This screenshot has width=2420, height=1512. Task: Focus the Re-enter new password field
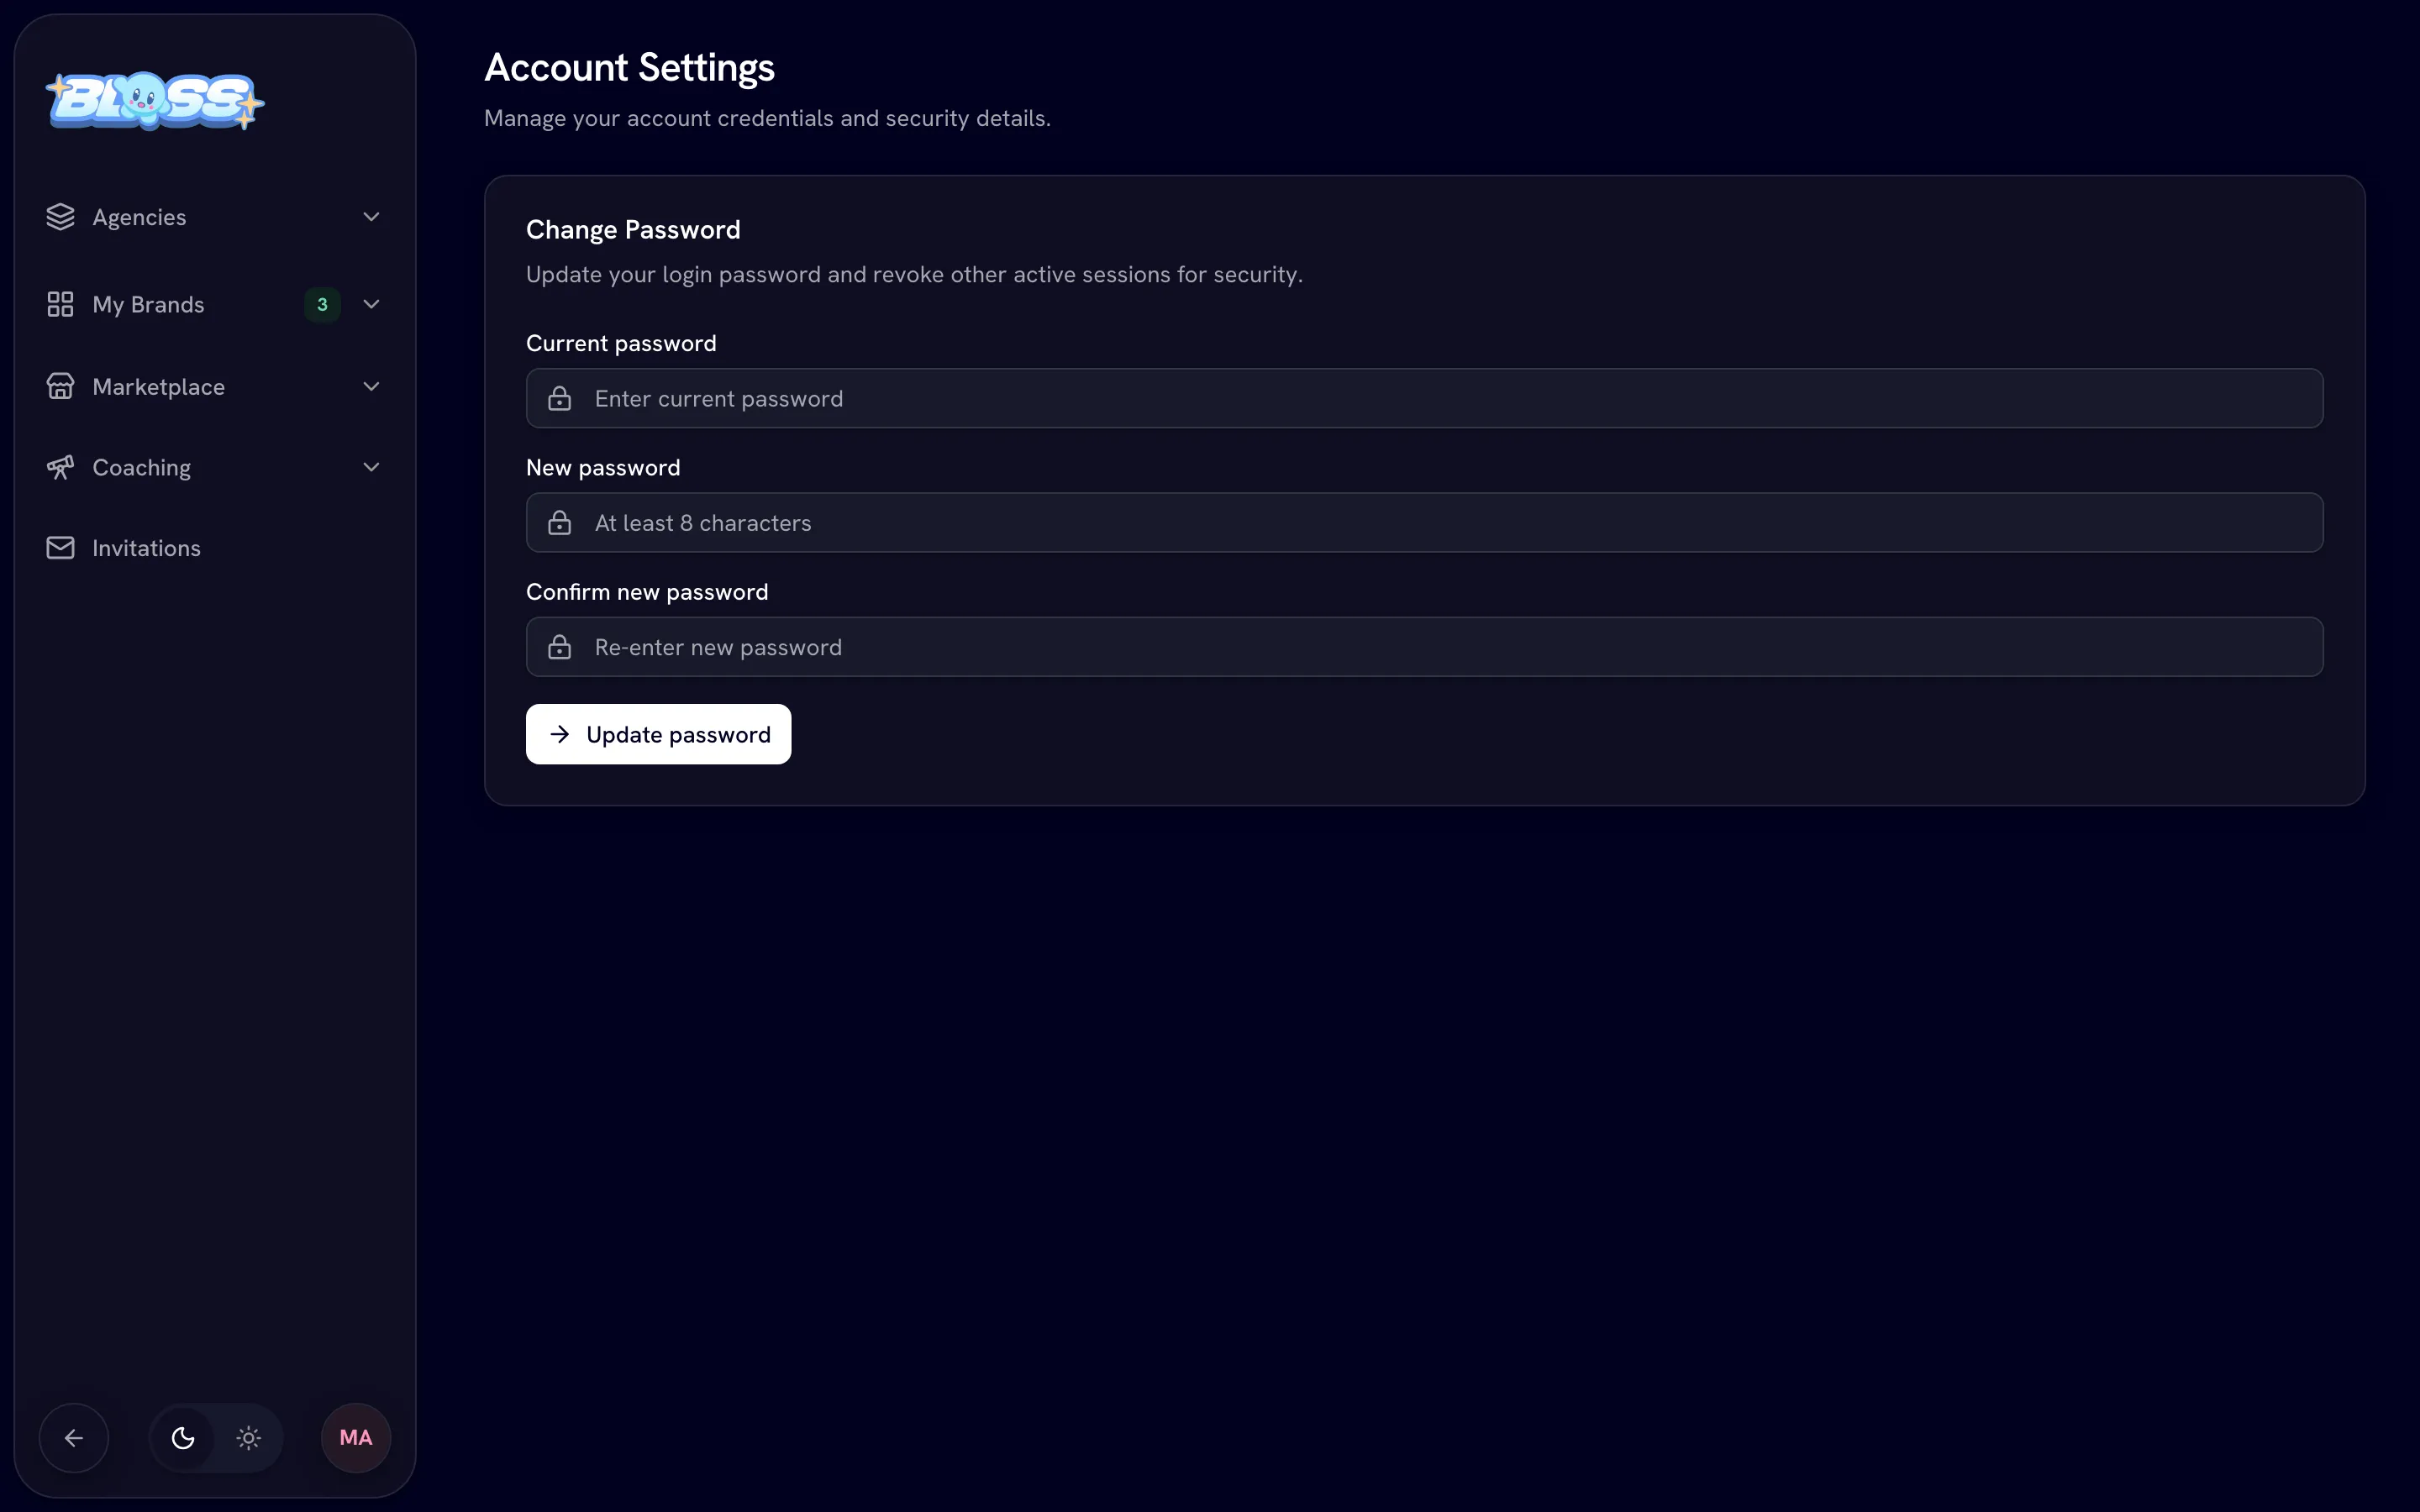click(1424, 647)
